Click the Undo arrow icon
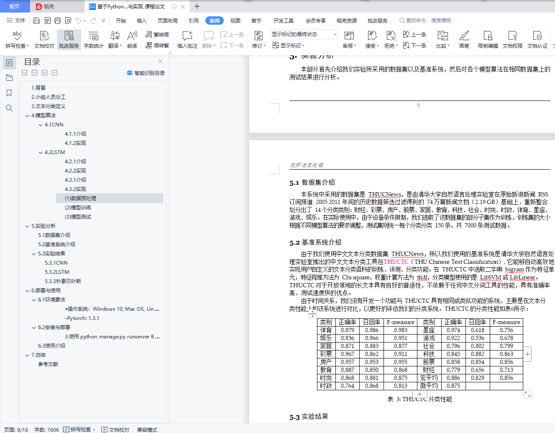 coord(79,21)
